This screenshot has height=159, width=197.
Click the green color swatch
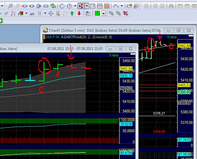coord(97,13)
